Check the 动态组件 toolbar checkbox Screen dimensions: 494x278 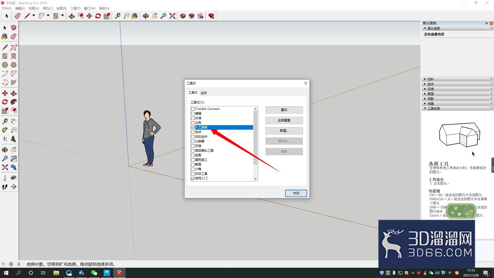193,137
